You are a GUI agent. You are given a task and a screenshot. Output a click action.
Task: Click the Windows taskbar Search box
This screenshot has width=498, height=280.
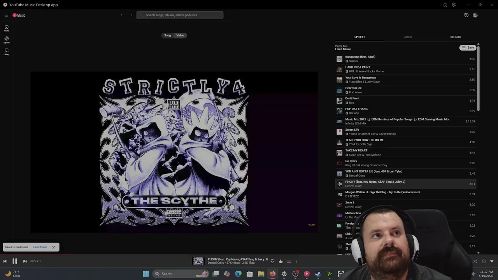pyautogui.click(x=181, y=274)
